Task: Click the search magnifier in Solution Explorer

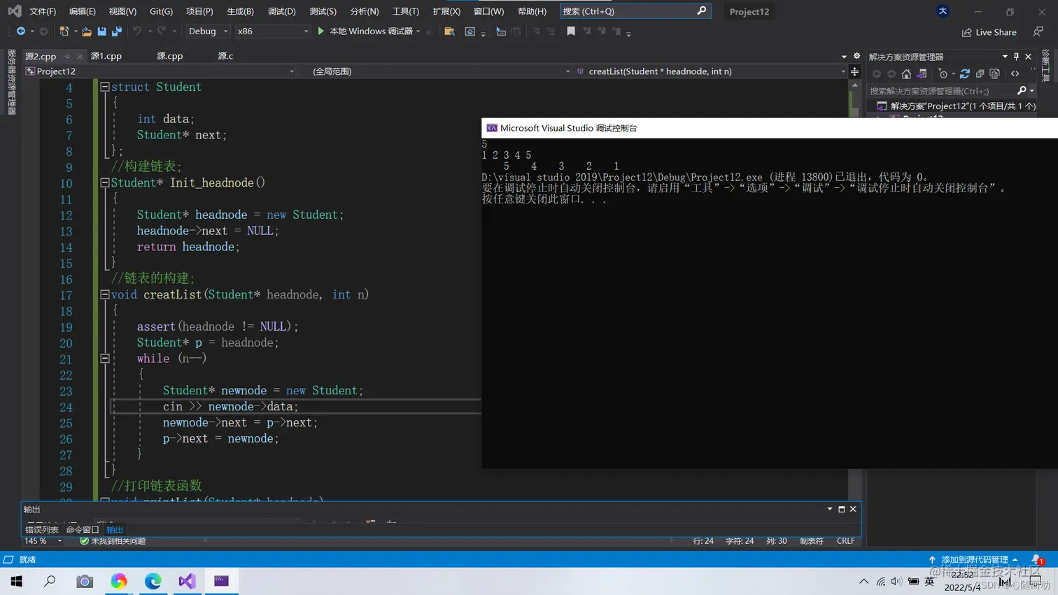Action: click(1022, 91)
